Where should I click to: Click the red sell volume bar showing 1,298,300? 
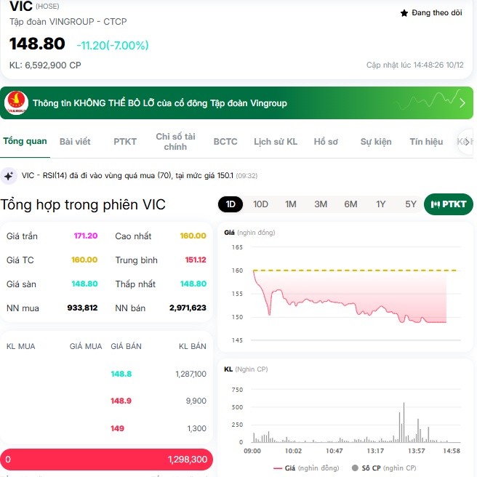point(107,460)
